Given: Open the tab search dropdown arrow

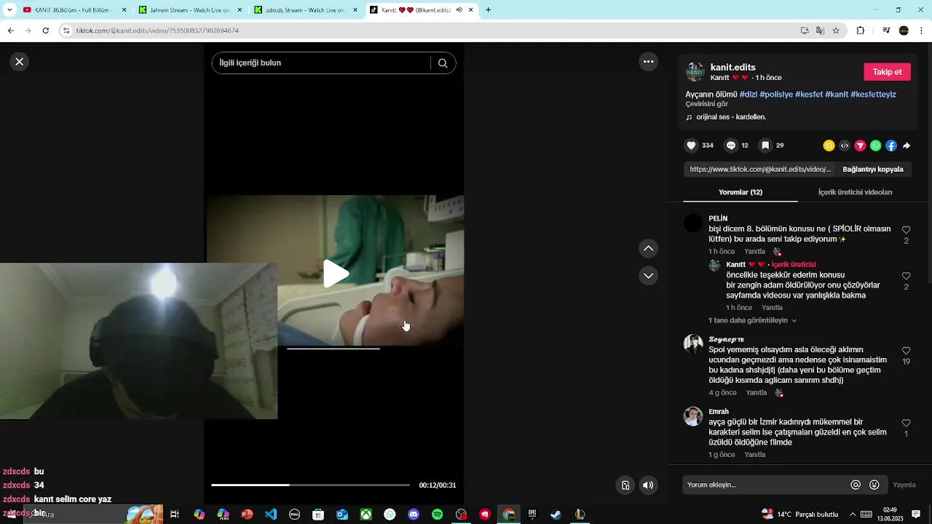Looking at the screenshot, I should click(x=9, y=10).
